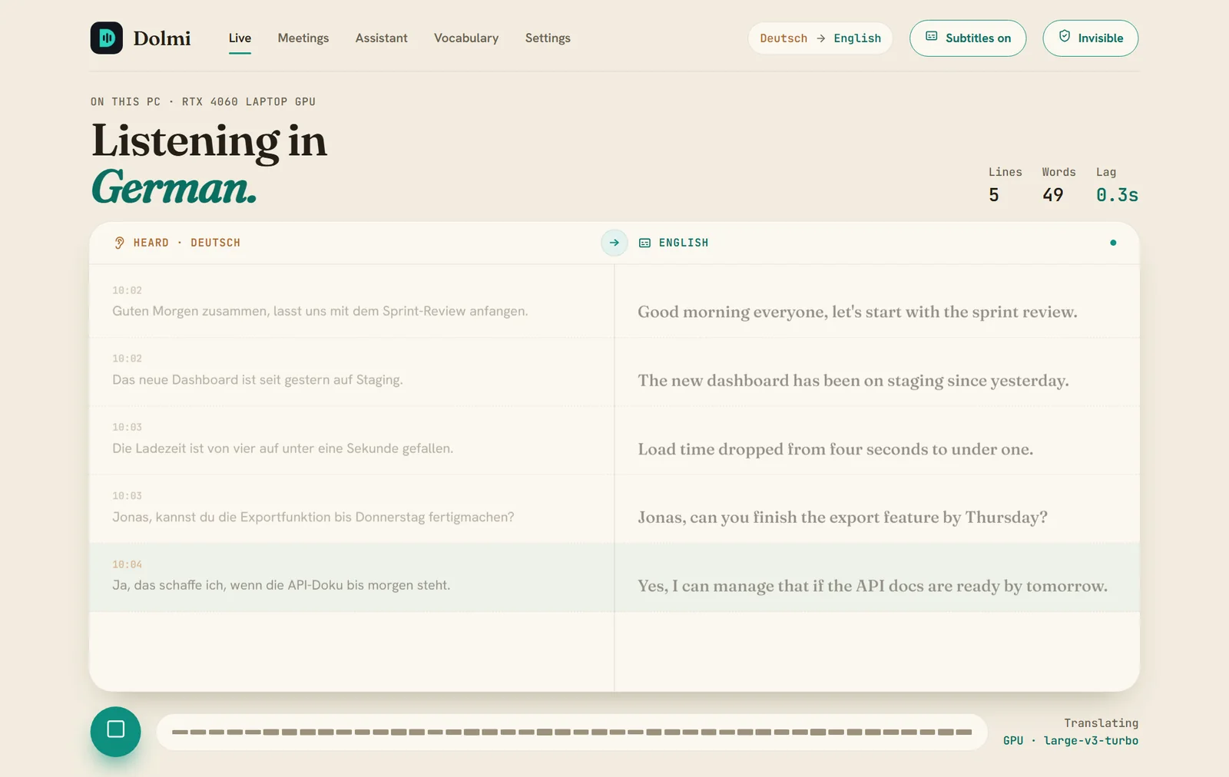Open the Deutsch to English language selector
Screen dimensions: 1229x777
point(820,38)
